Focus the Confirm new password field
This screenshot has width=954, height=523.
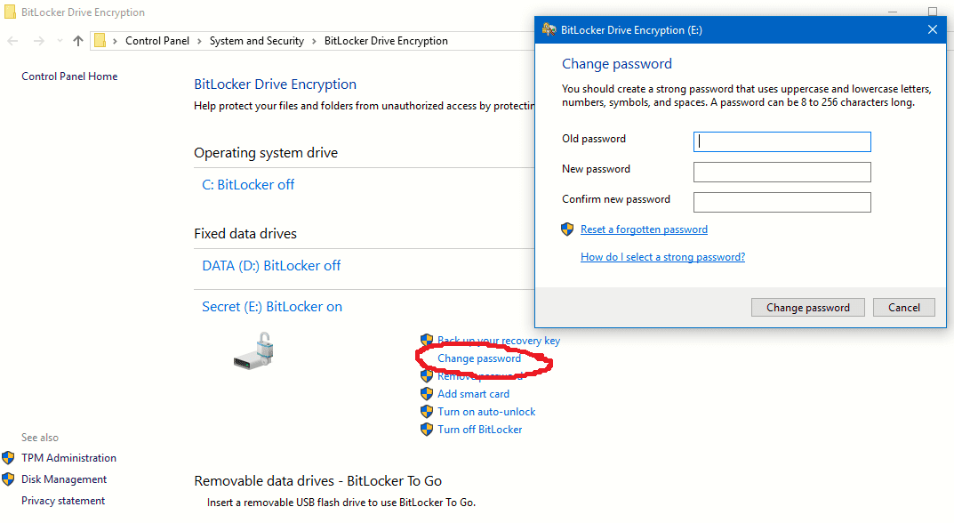(x=782, y=202)
